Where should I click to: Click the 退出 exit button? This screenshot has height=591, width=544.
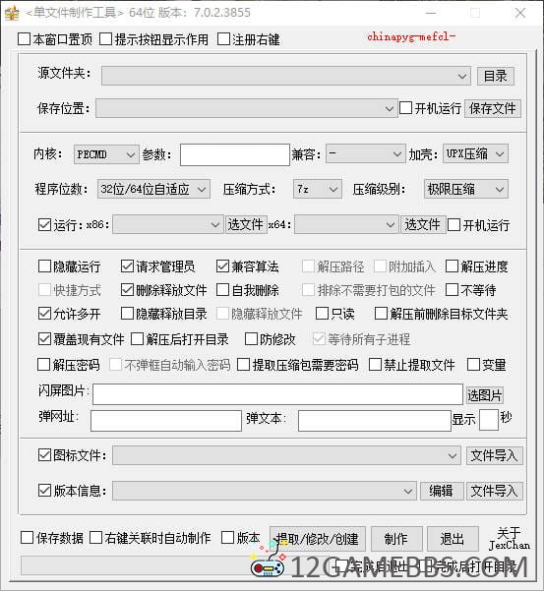click(453, 539)
